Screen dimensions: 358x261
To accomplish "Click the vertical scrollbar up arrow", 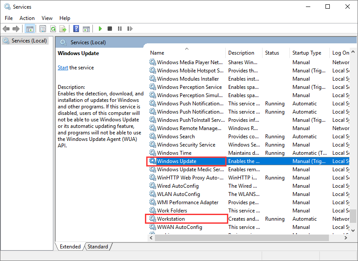I will click(353, 52).
